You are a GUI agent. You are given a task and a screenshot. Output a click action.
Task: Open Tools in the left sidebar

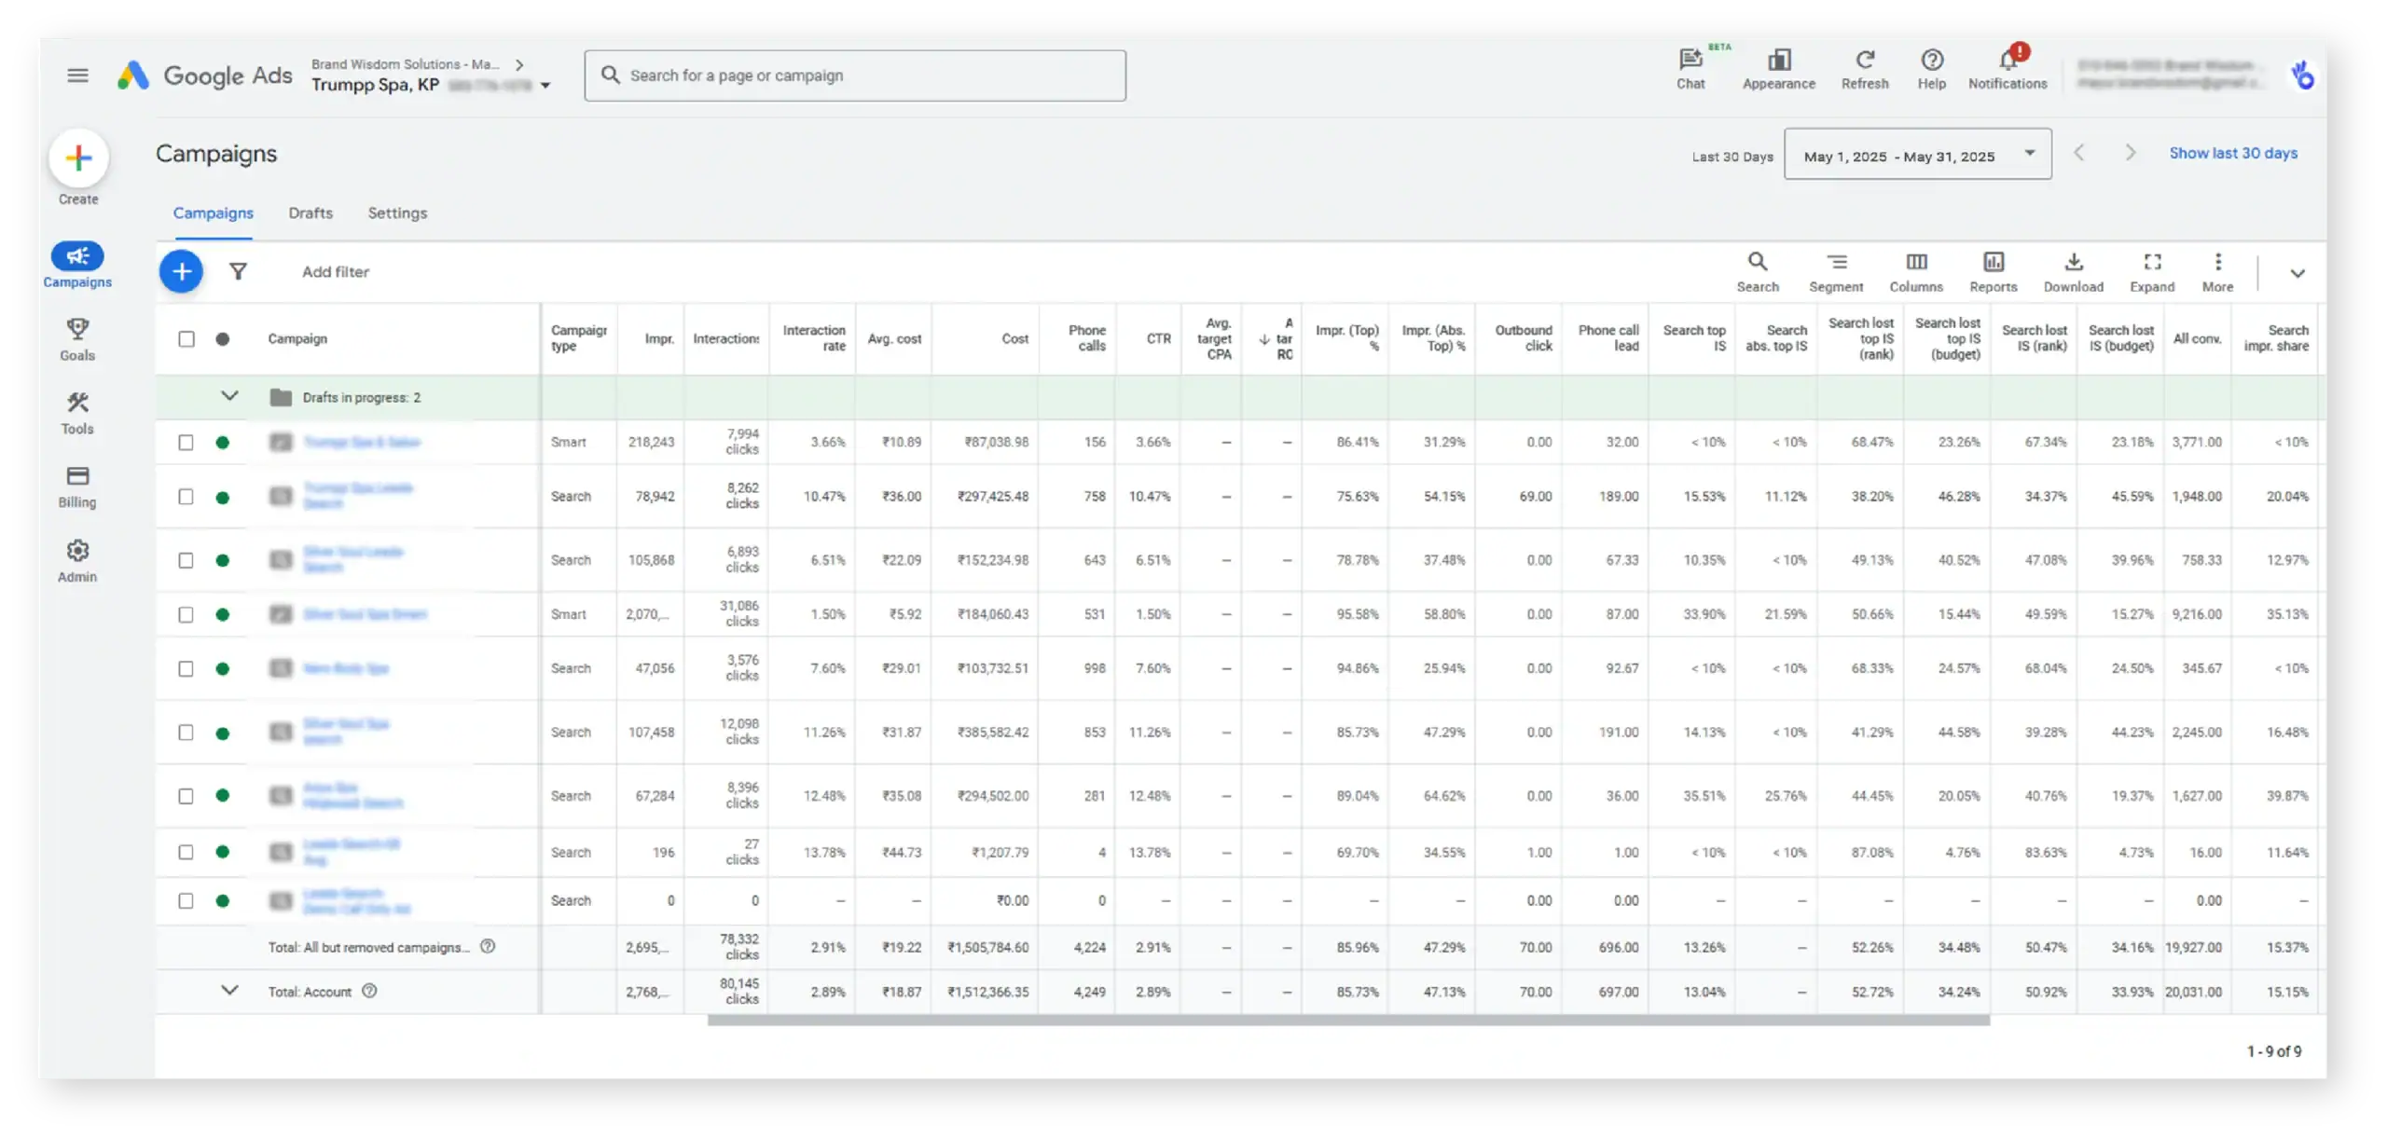coord(77,413)
